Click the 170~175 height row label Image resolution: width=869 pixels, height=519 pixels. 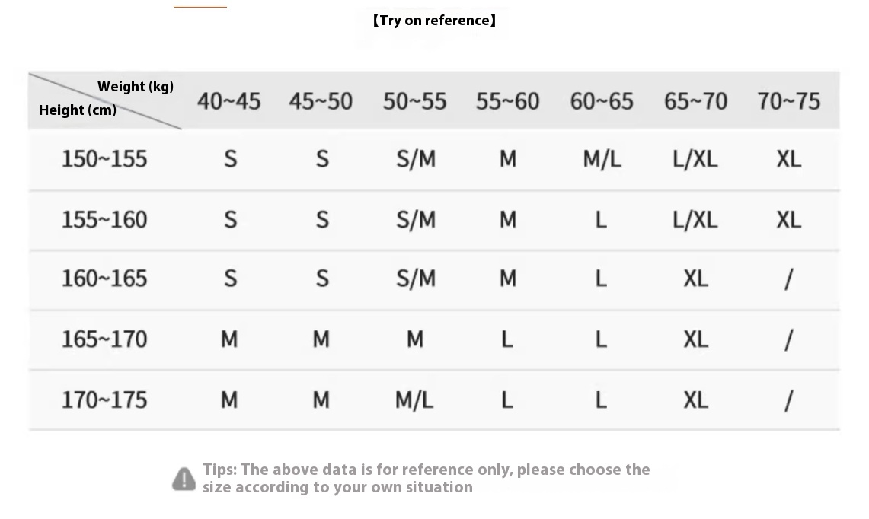point(104,400)
